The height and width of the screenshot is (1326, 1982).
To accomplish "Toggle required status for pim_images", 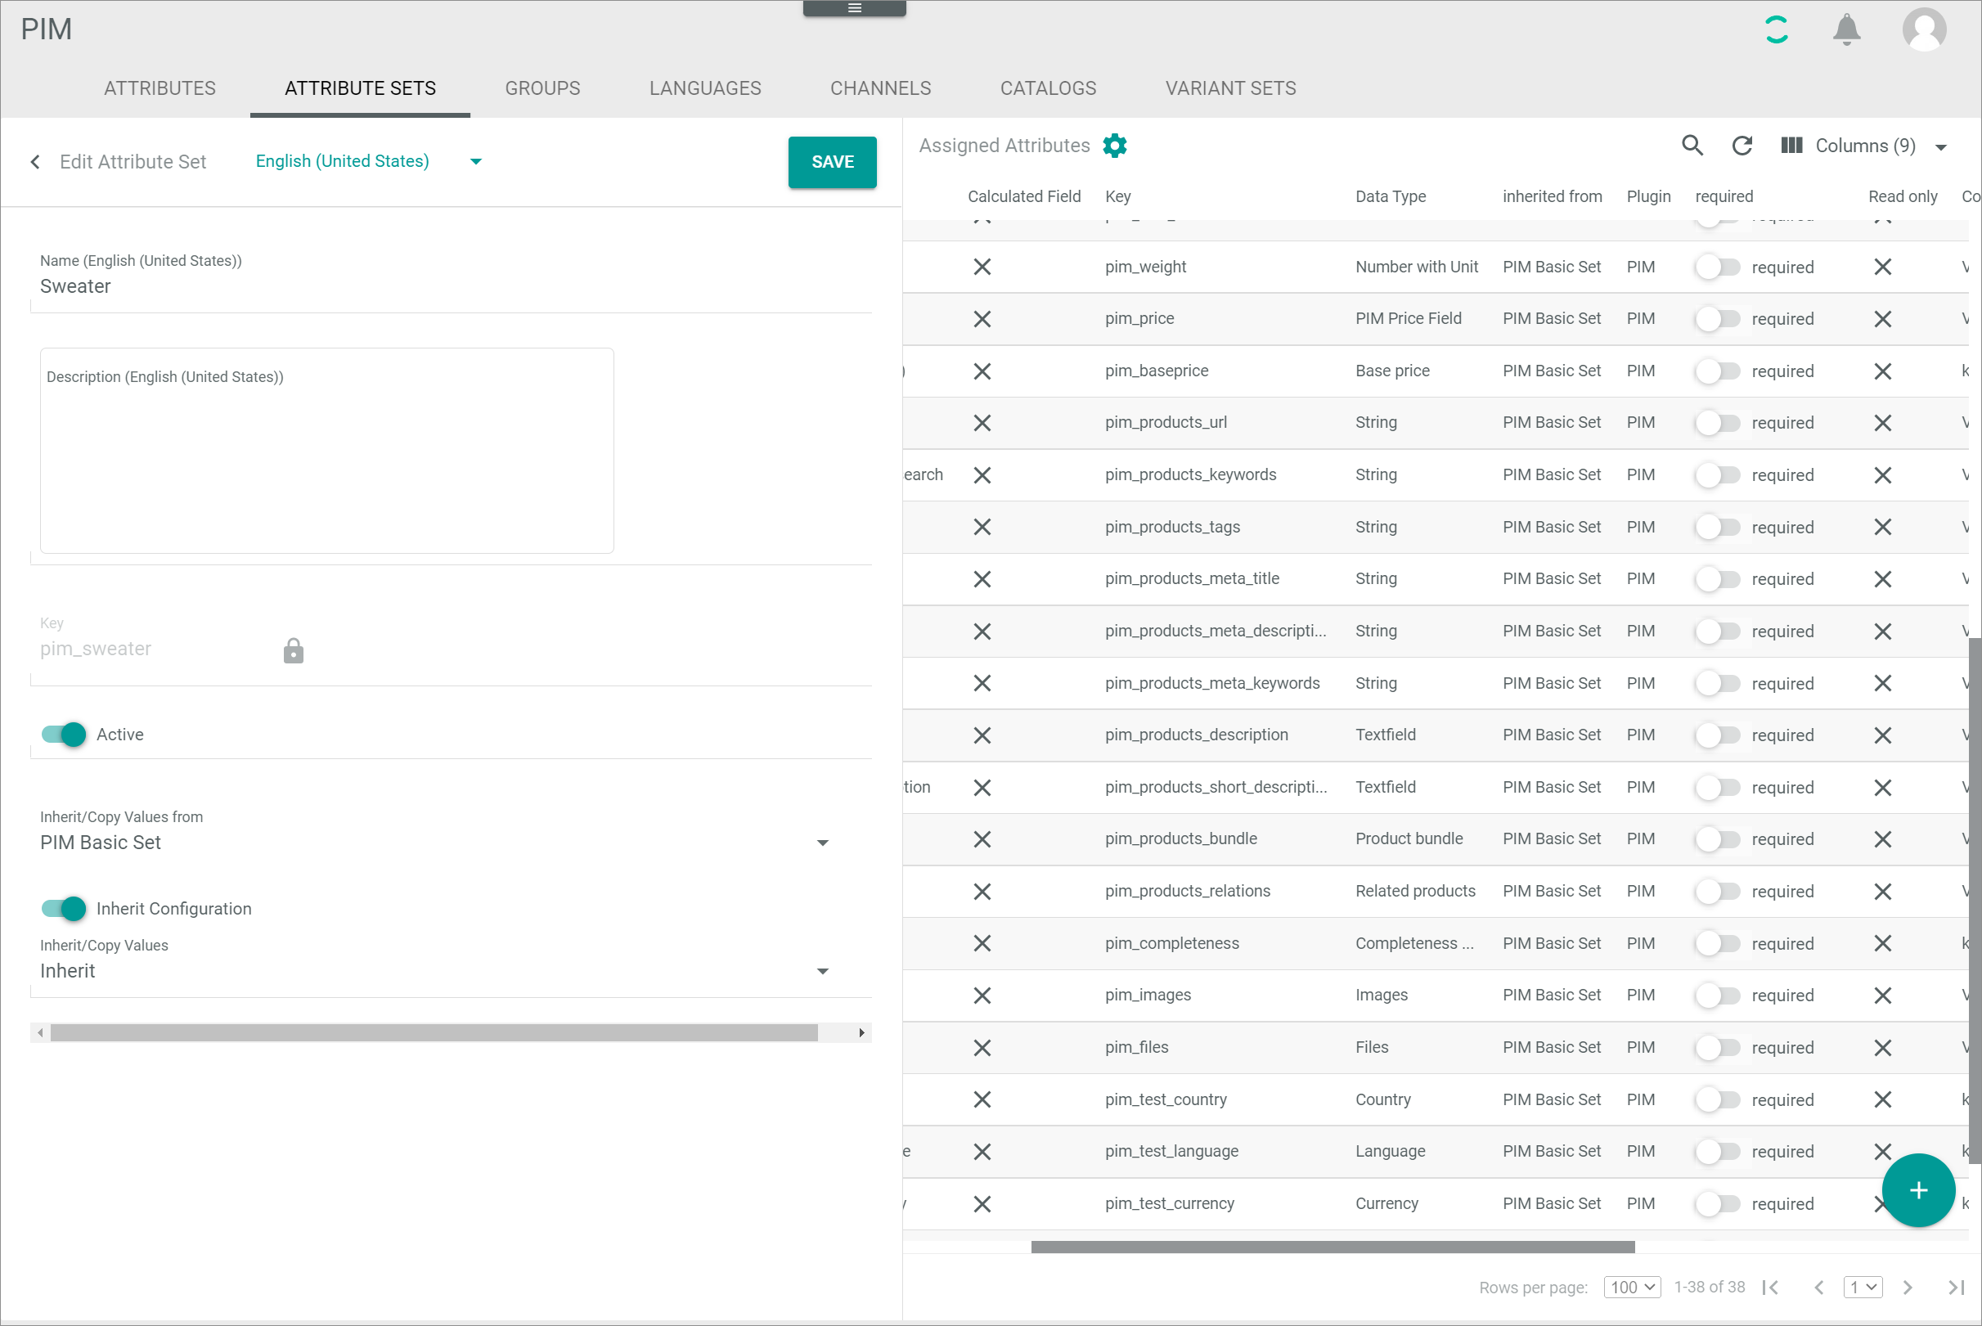I will point(1719,995).
